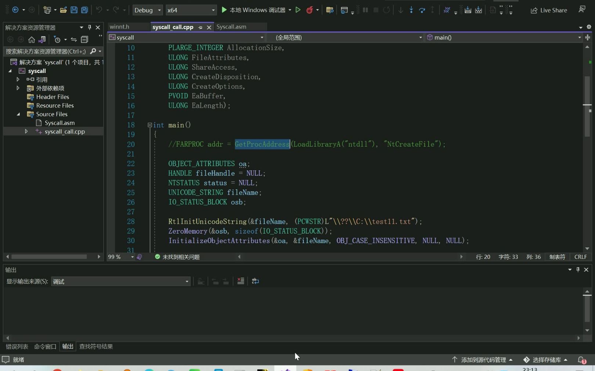
Task: Open the Debug configuration dropdown
Action: tap(147, 10)
